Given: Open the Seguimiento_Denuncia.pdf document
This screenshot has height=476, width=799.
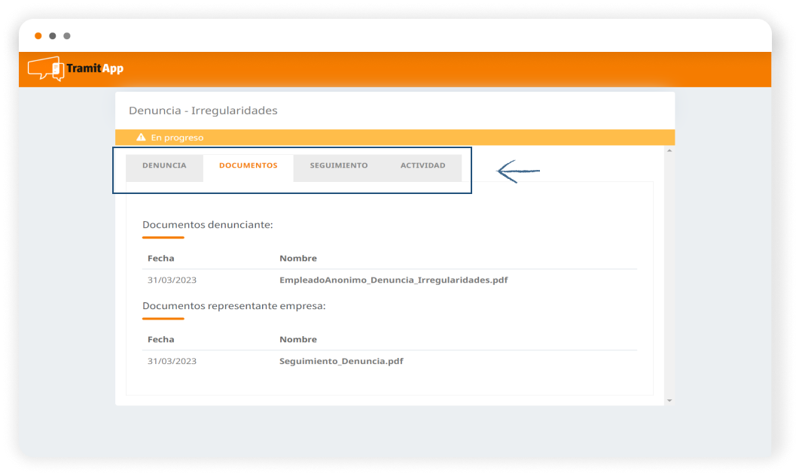Looking at the screenshot, I should click(341, 361).
